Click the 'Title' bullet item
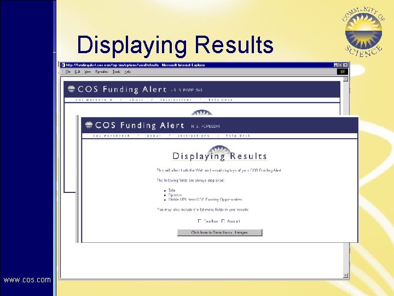Screen dimensions: 394x296 point(172,190)
